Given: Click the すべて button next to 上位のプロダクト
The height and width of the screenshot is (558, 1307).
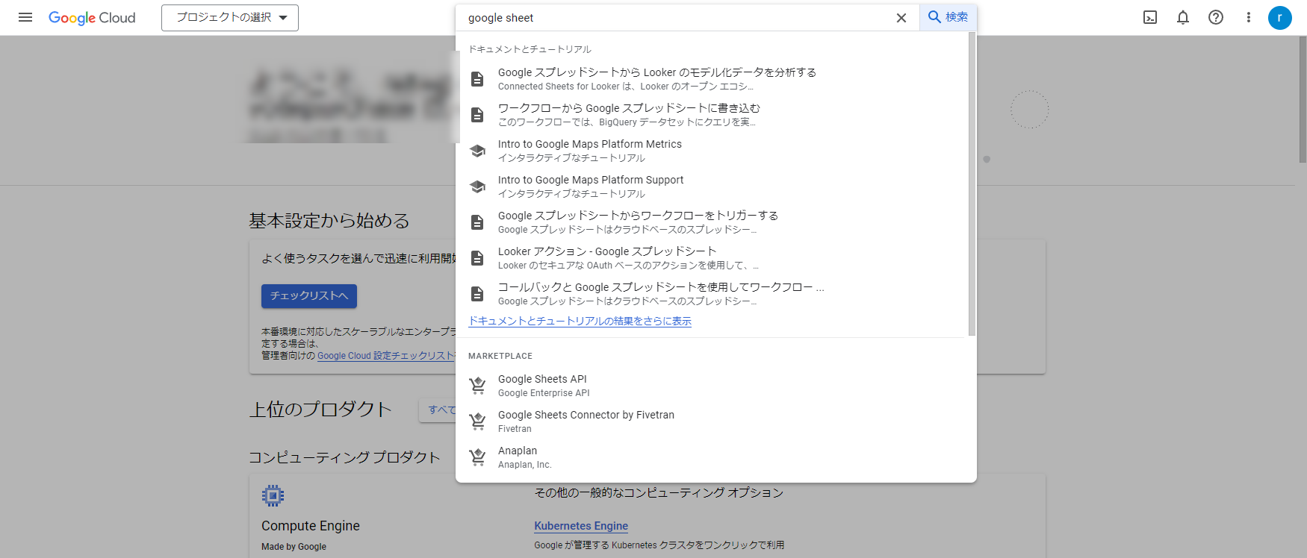Looking at the screenshot, I should pos(438,410).
